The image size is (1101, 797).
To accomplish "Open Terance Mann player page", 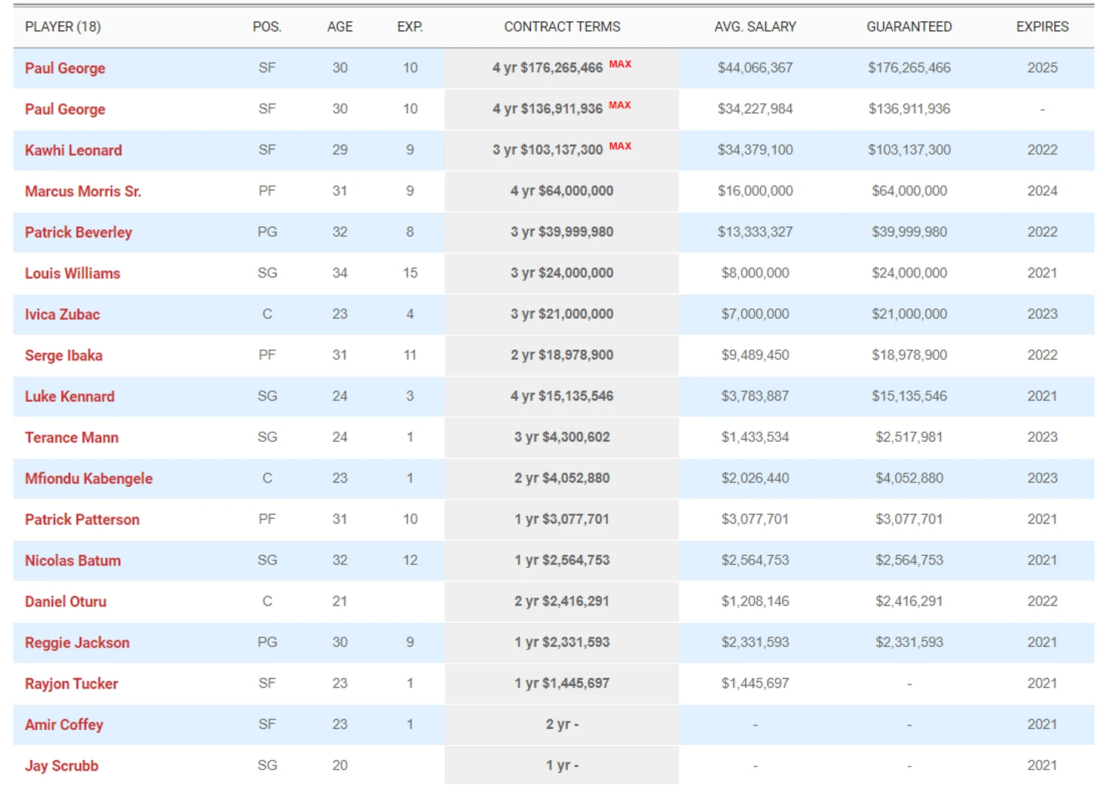I will click(72, 437).
